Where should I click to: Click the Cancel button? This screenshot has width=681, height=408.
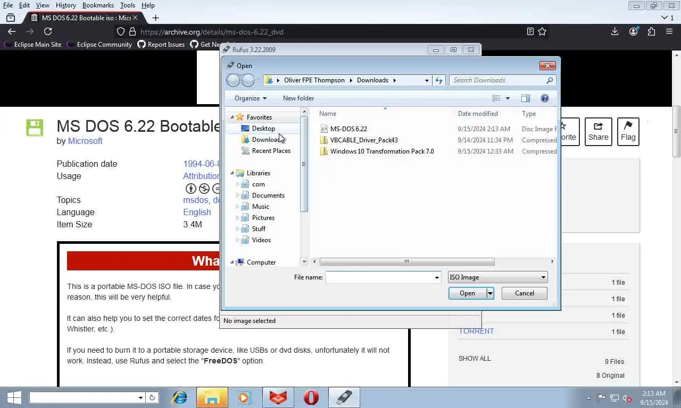click(x=524, y=293)
